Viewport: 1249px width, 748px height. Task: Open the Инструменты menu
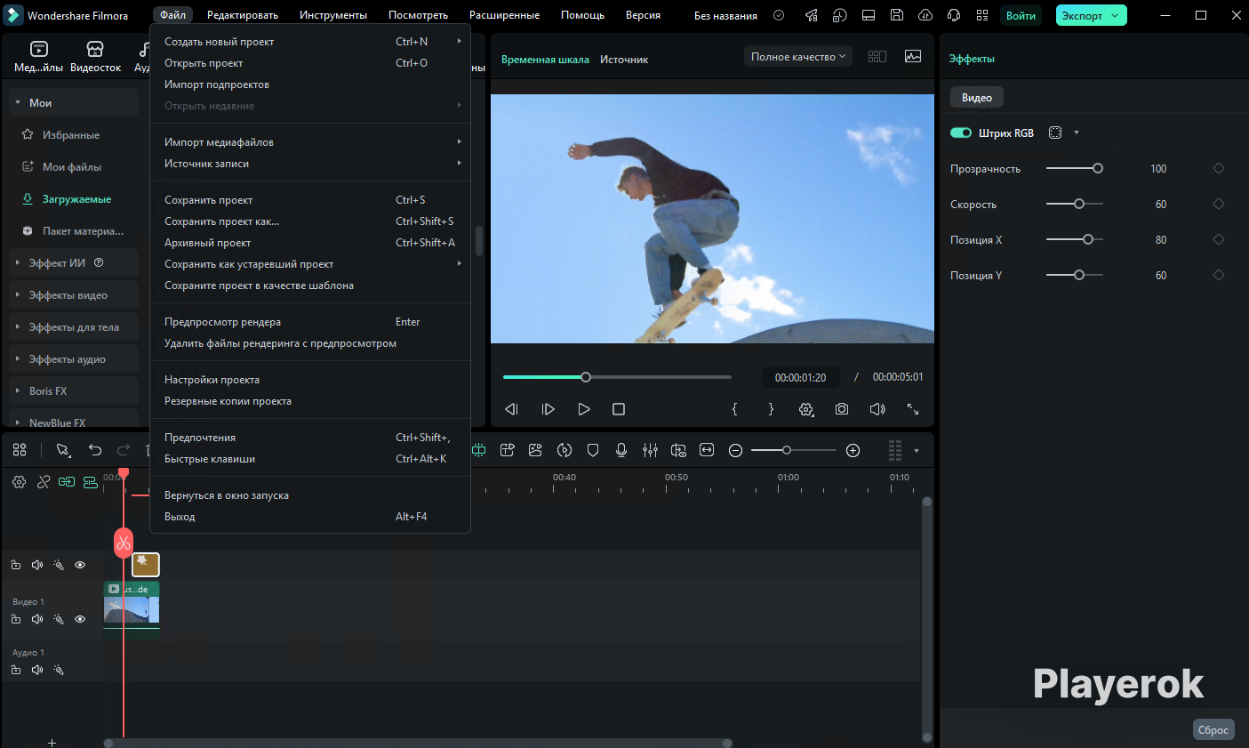[333, 15]
